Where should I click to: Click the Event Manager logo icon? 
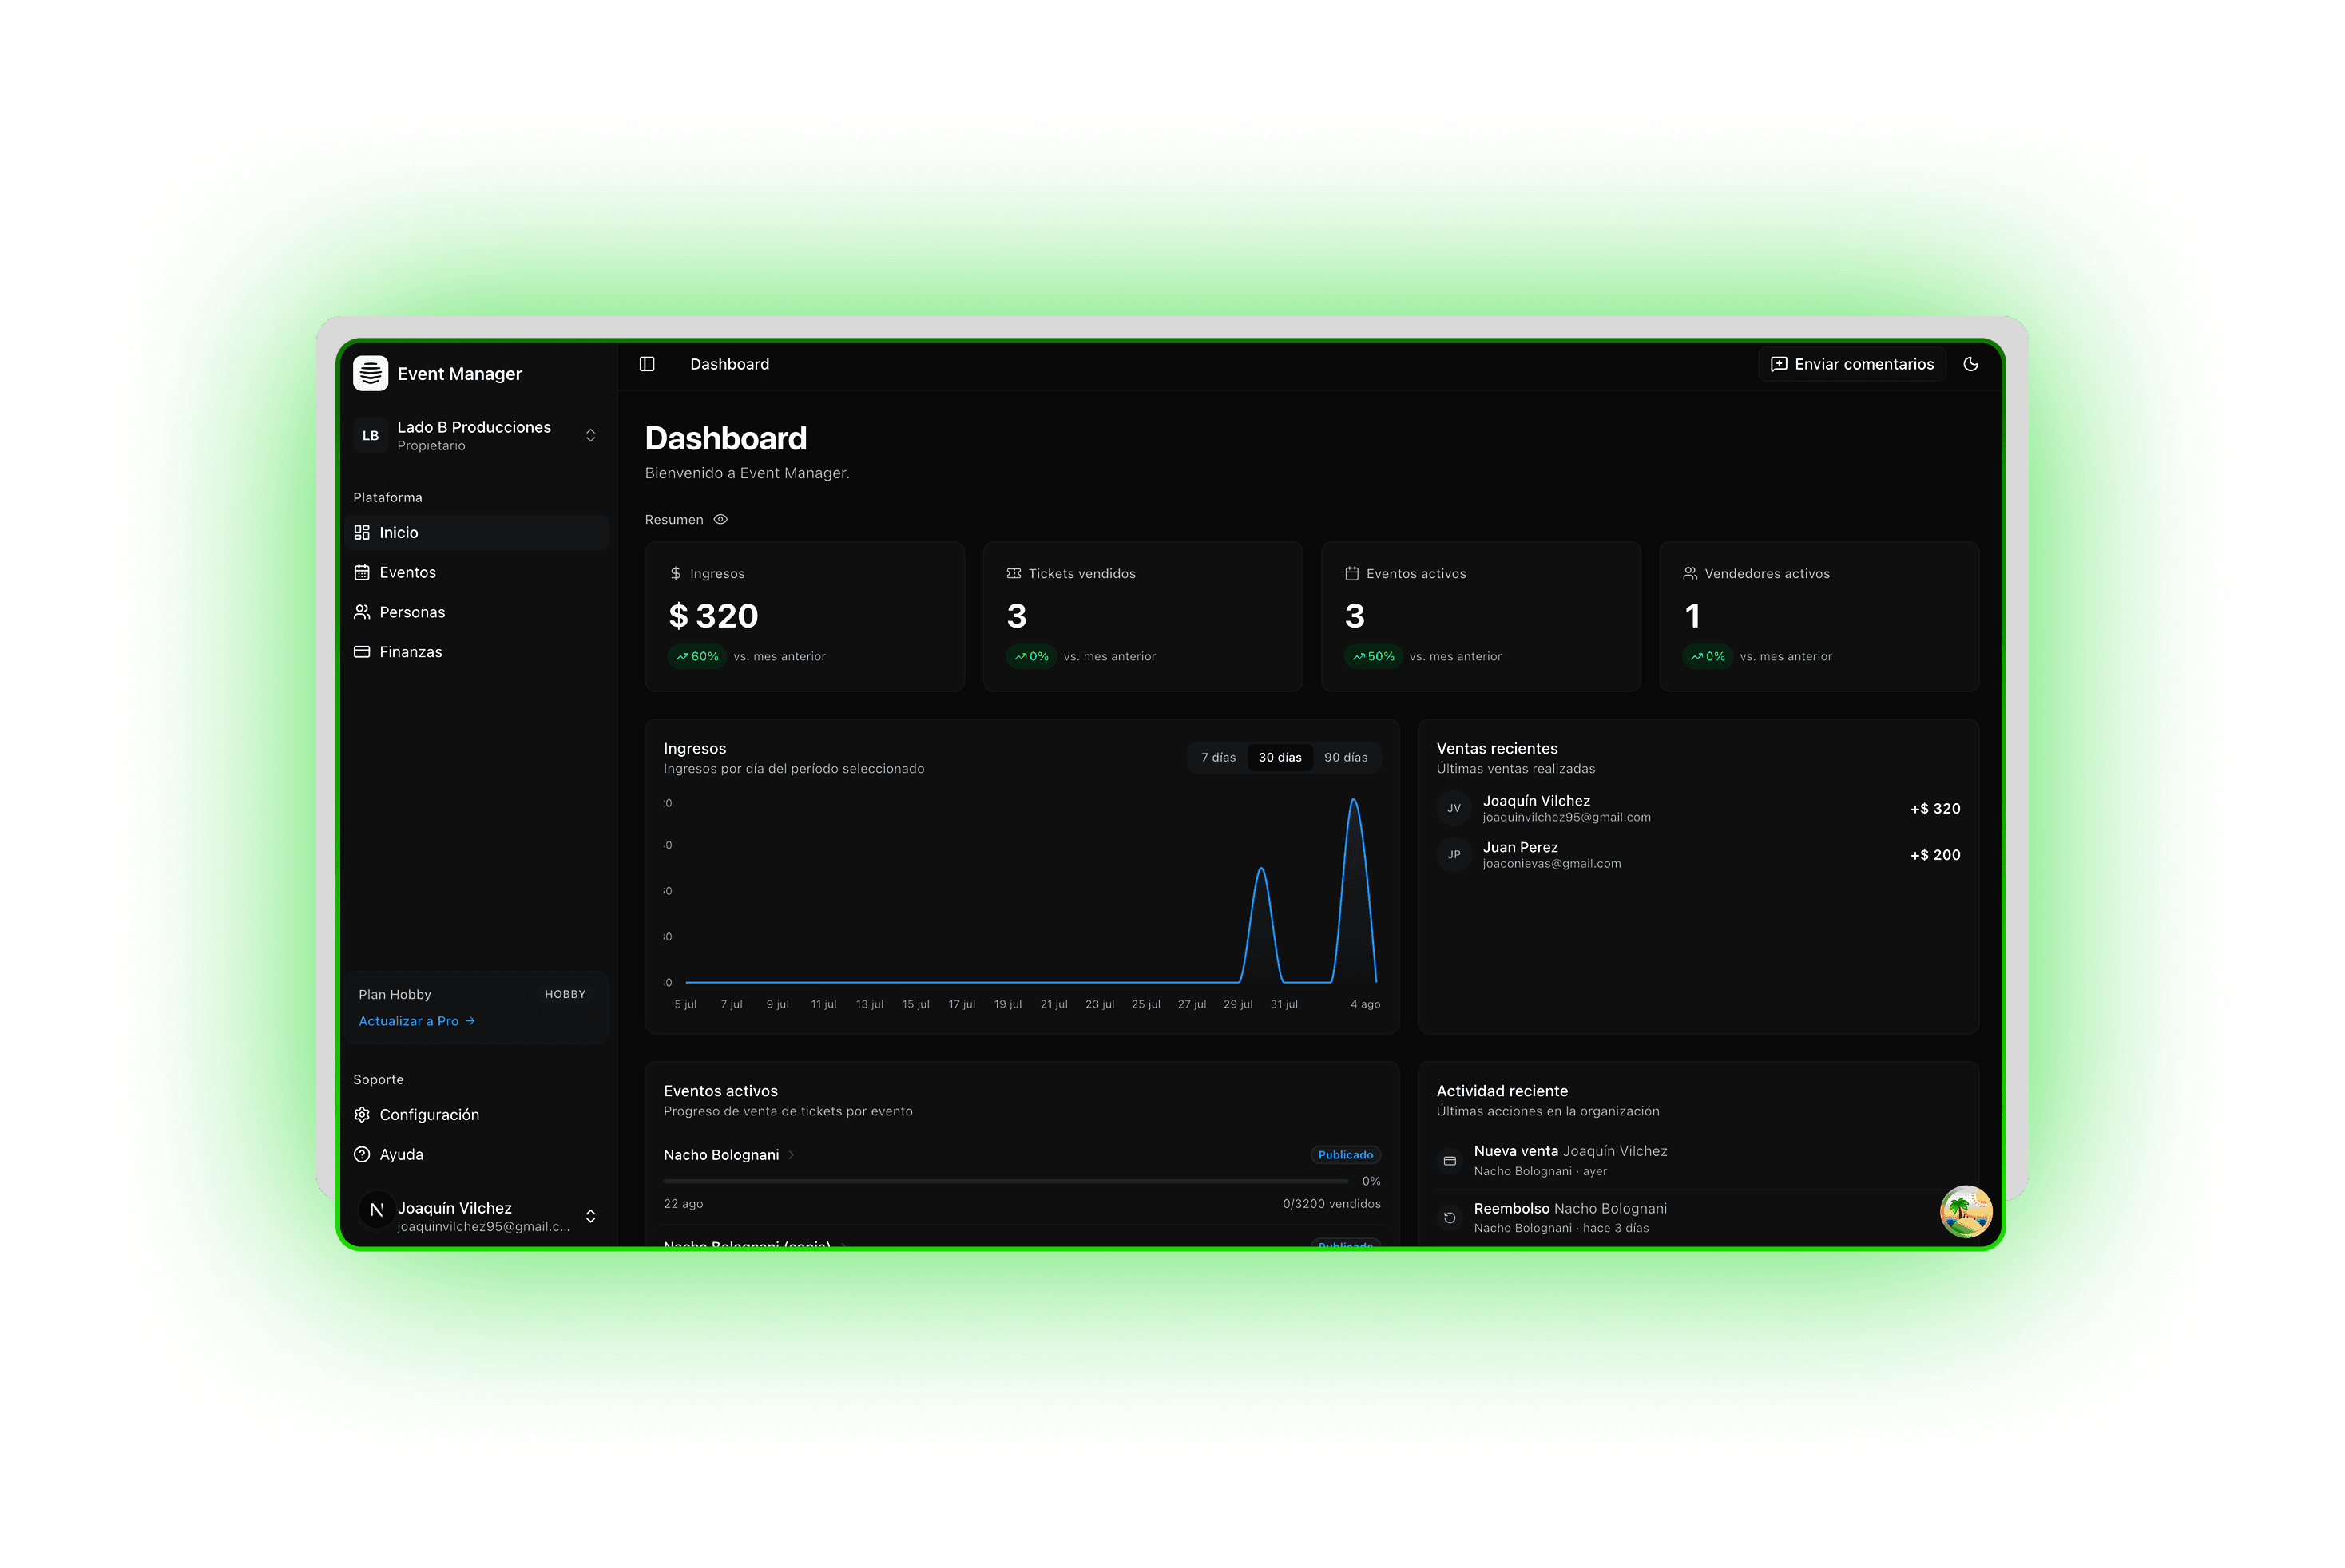(370, 373)
